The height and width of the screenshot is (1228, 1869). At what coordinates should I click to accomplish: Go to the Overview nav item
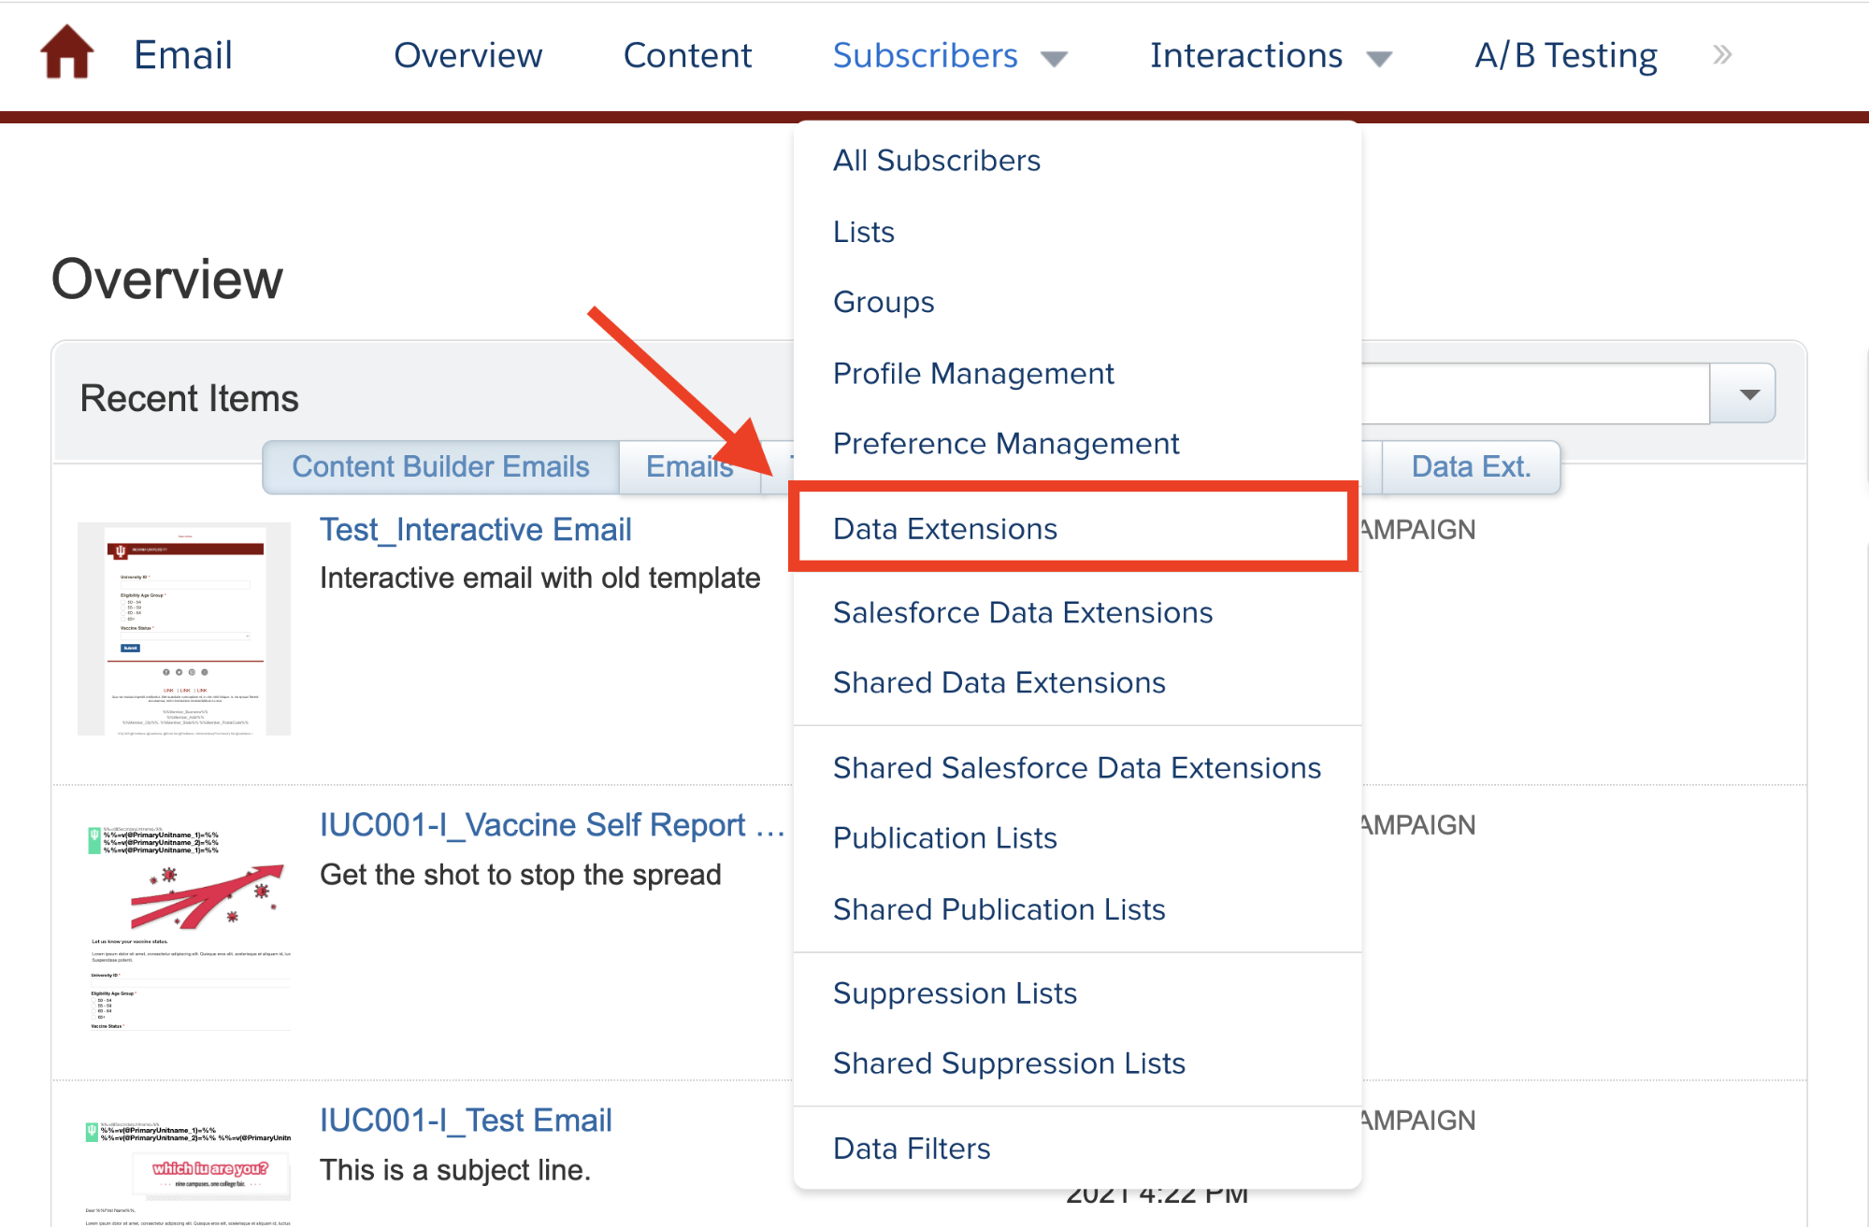click(x=467, y=55)
